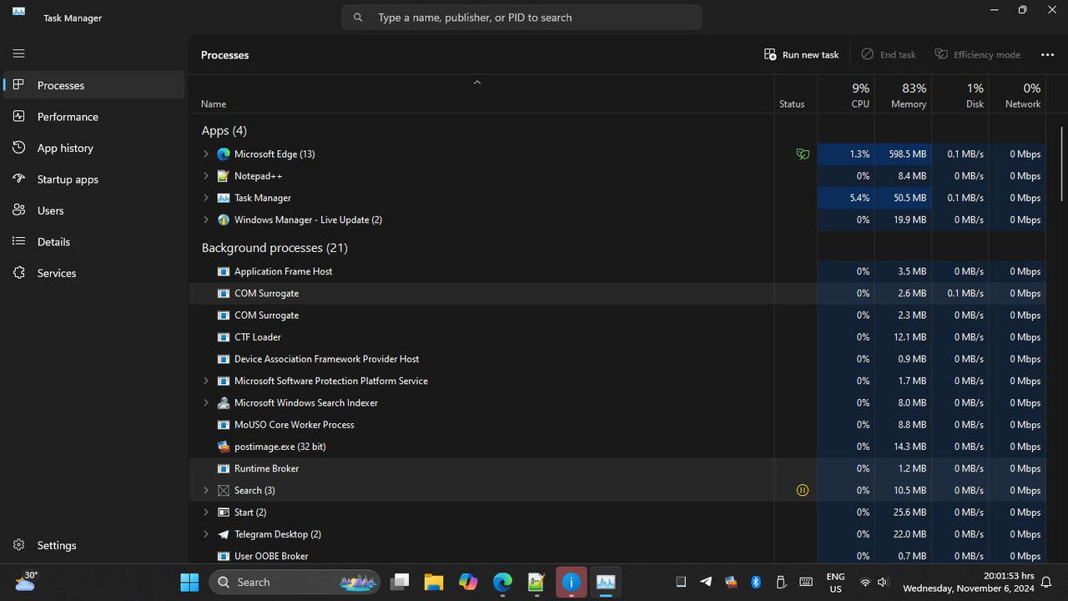Sort by the Status column header

tap(796, 94)
